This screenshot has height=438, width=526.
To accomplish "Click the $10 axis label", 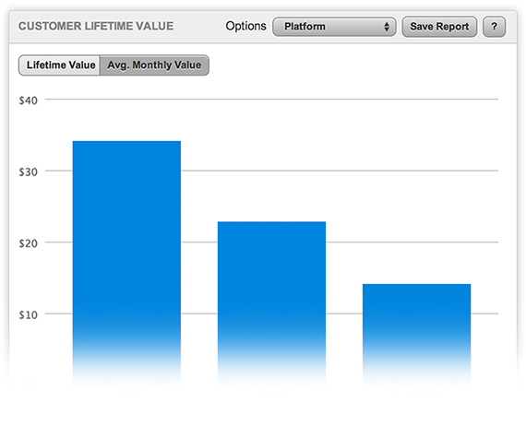I will pos(29,314).
